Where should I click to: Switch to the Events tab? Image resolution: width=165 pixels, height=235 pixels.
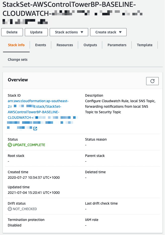[40, 45]
